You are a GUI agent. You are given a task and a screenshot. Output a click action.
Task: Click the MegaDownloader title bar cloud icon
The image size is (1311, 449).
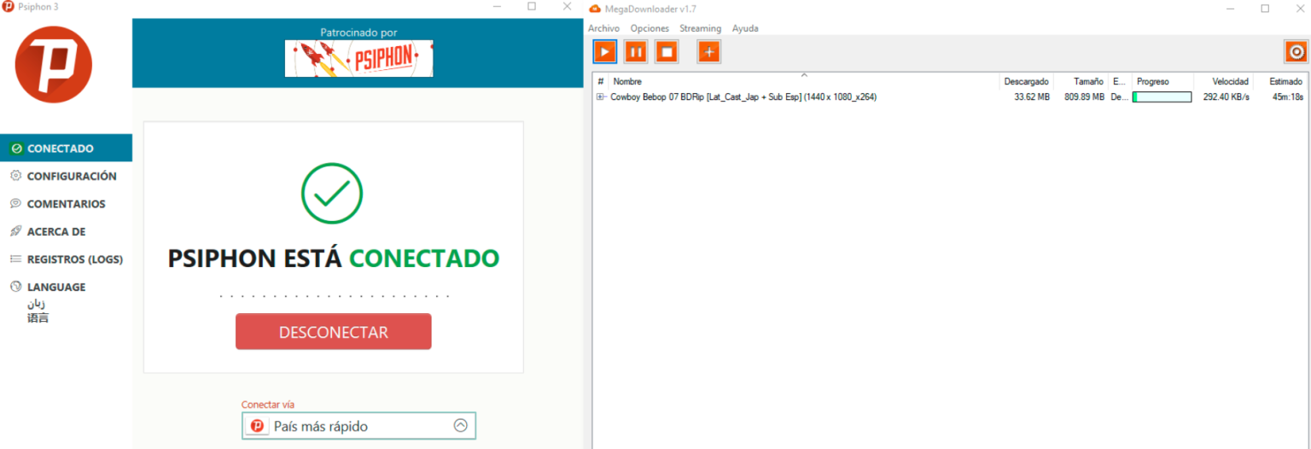click(x=595, y=9)
